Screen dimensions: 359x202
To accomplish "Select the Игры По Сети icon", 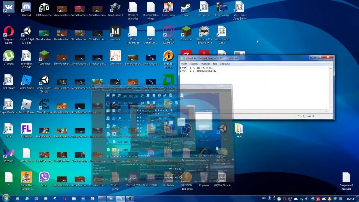I will point(9,106).
